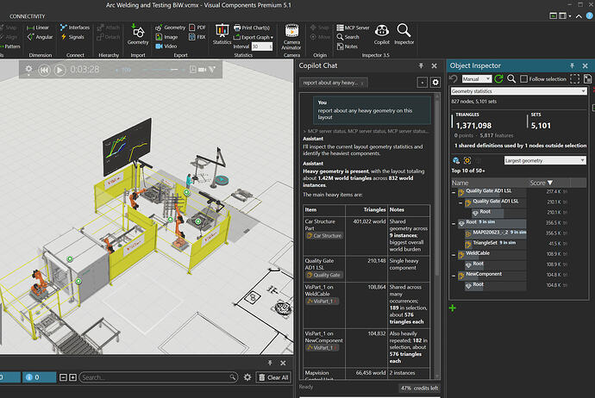The image size is (595, 398).
Task: Expand all output panel messages
Action: tap(72, 377)
